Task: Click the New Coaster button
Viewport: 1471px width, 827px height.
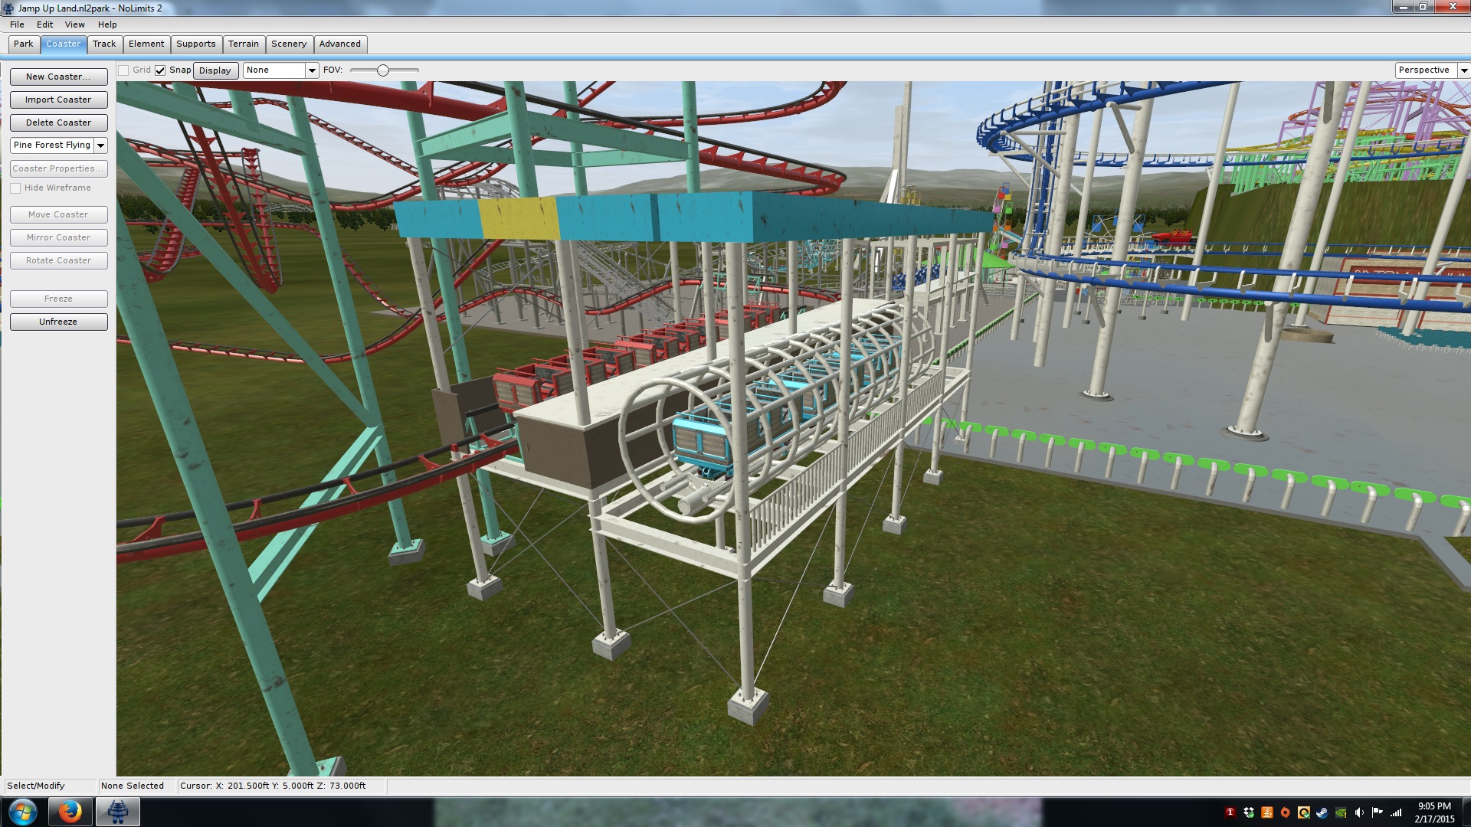Action: pyautogui.click(x=58, y=77)
